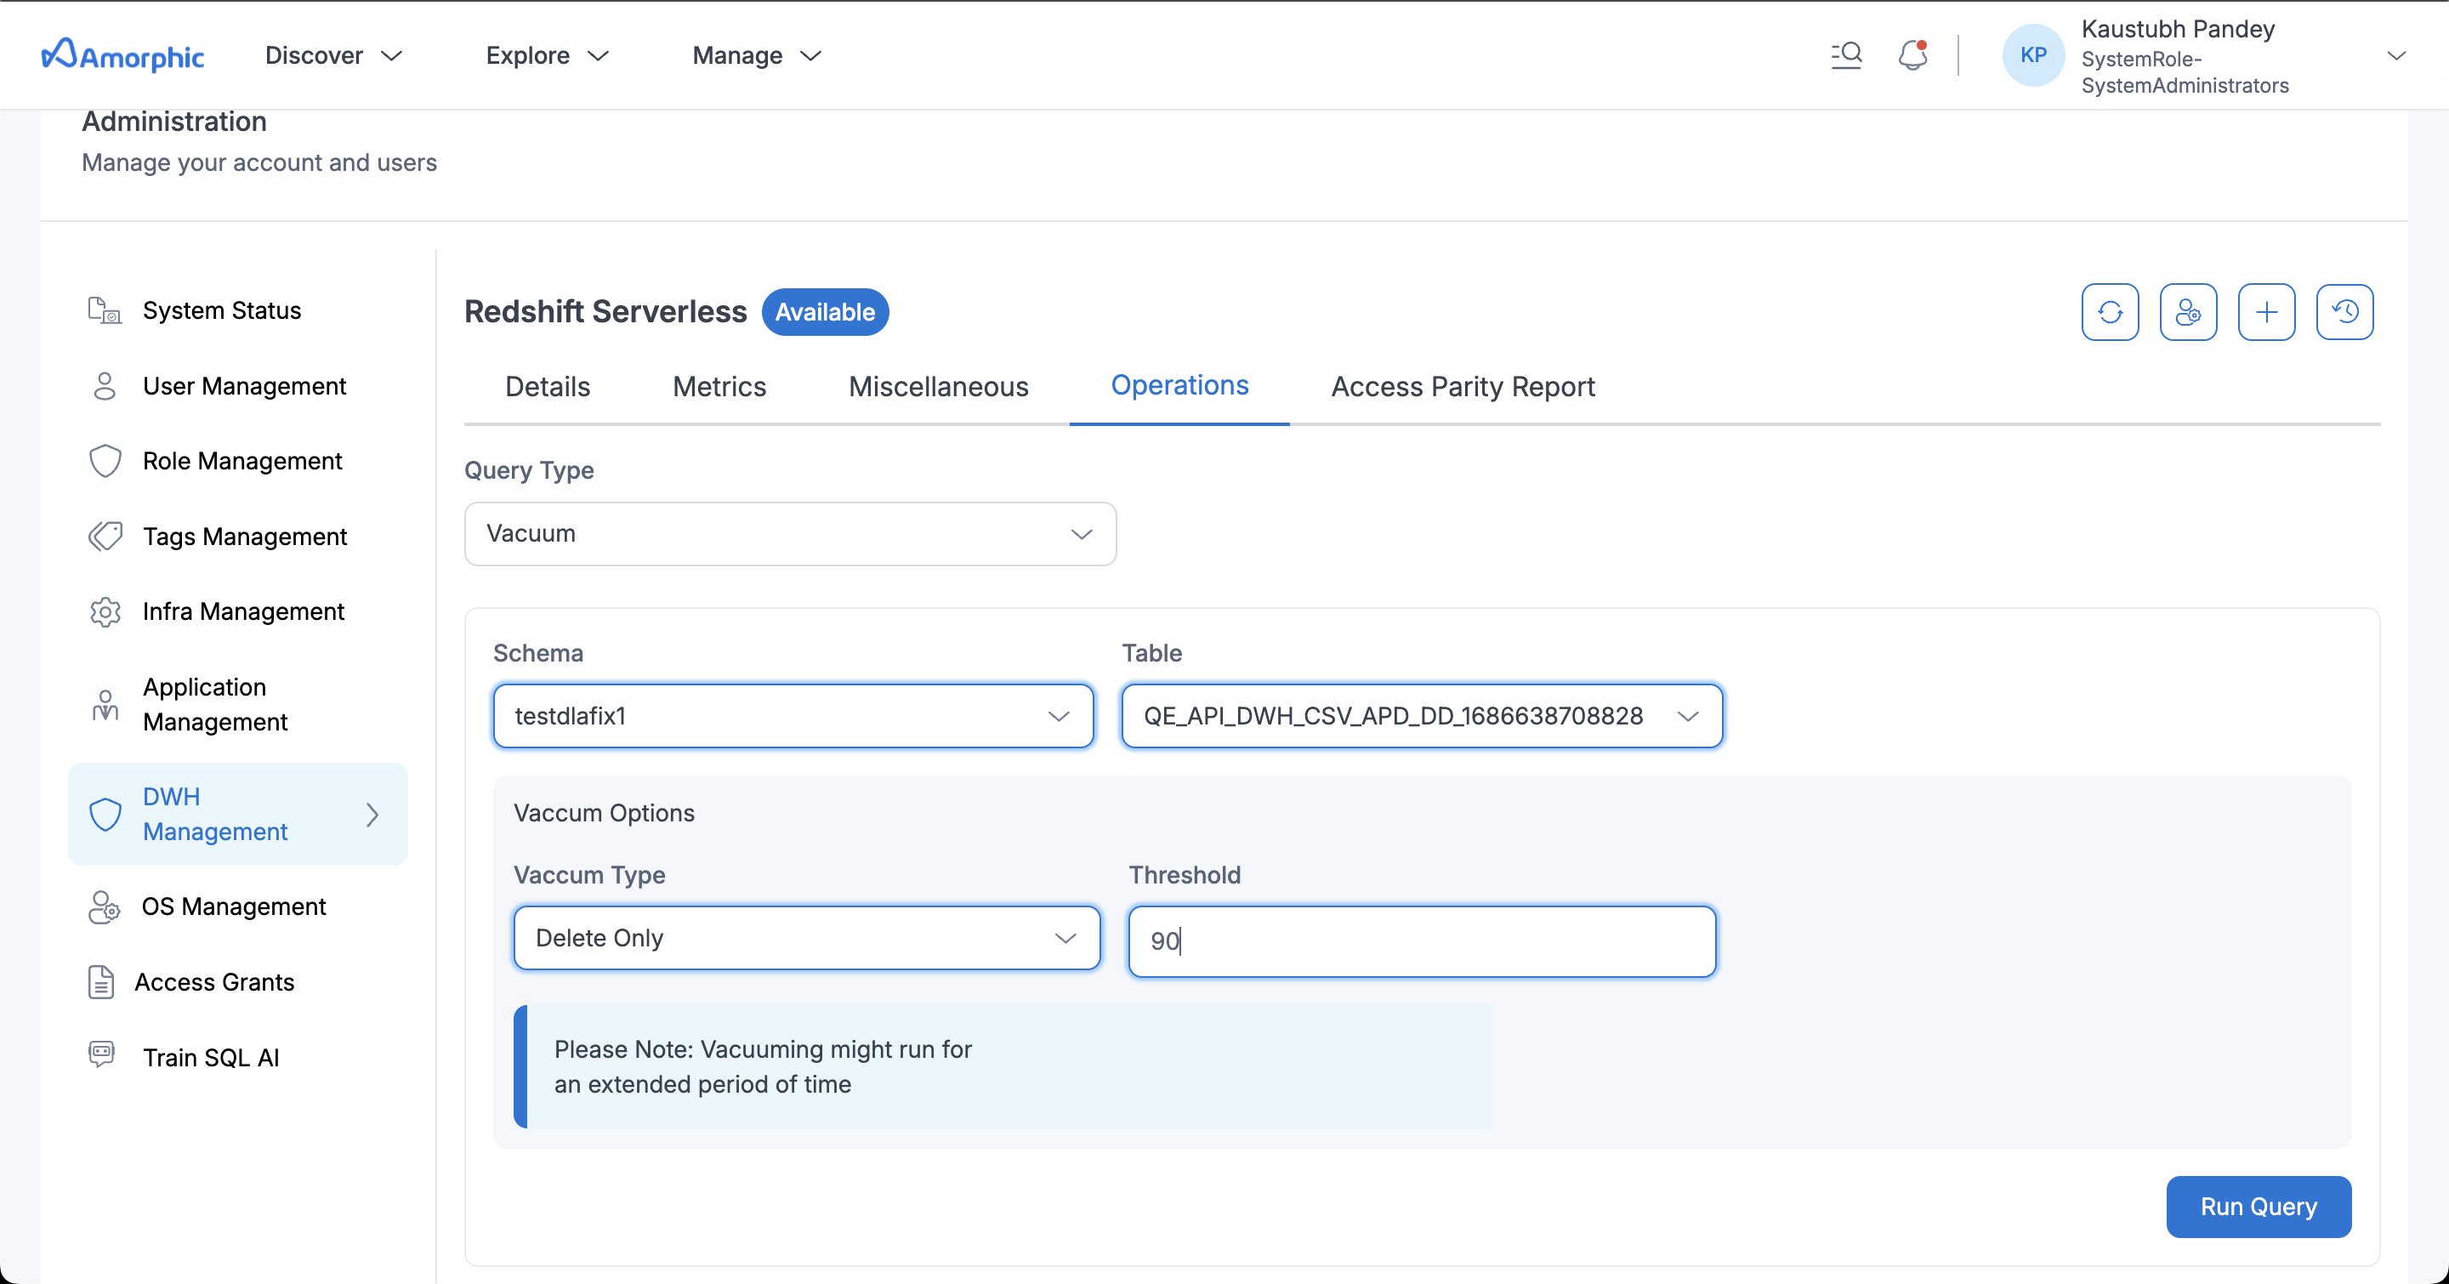Click the Run Query button
2449x1284 pixels.
click(2258, 1206)
